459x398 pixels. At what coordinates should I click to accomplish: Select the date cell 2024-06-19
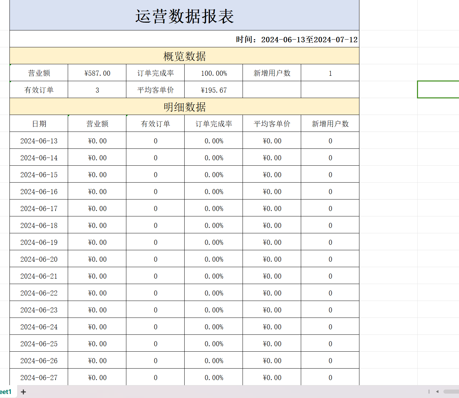39,242
